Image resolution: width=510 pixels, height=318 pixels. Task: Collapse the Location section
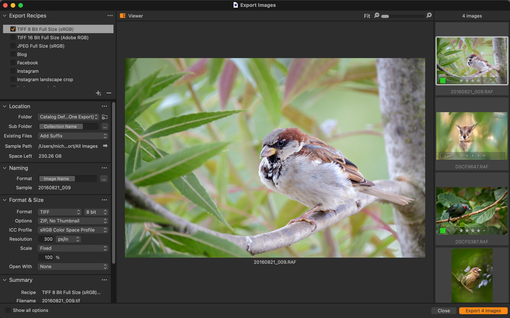point(5,106)
